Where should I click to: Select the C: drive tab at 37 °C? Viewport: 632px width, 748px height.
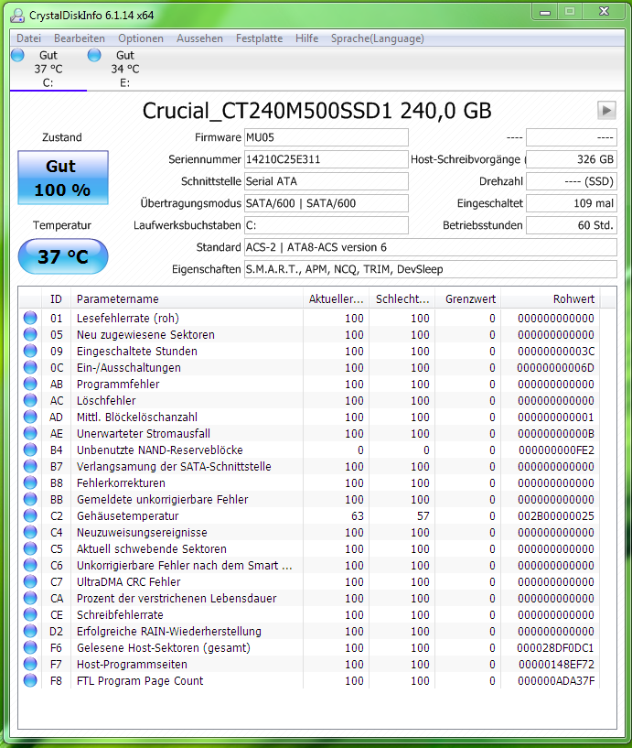coord(48,70)
